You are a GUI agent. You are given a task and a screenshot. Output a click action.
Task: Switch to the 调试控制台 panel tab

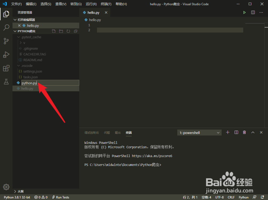coord(91,132)
